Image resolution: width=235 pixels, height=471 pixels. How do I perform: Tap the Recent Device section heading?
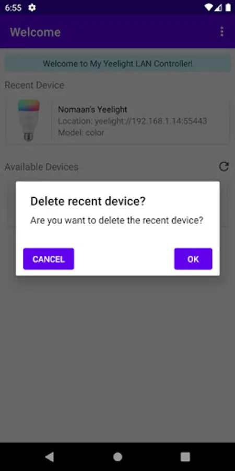click(x=34, y=85)
